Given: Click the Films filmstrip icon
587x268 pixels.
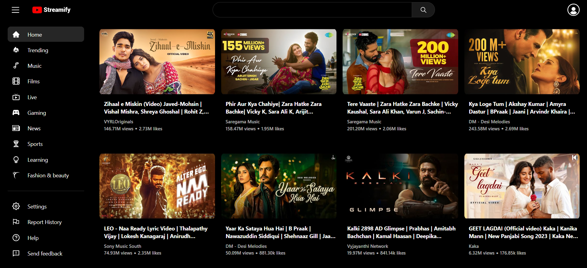Looking at the screenshot, I should tap(16, 81).
